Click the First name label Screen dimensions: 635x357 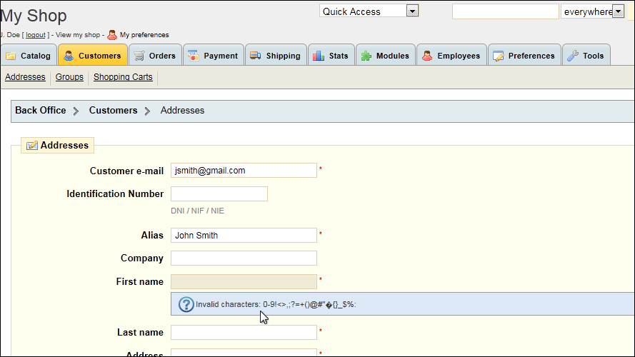point(140,282)
